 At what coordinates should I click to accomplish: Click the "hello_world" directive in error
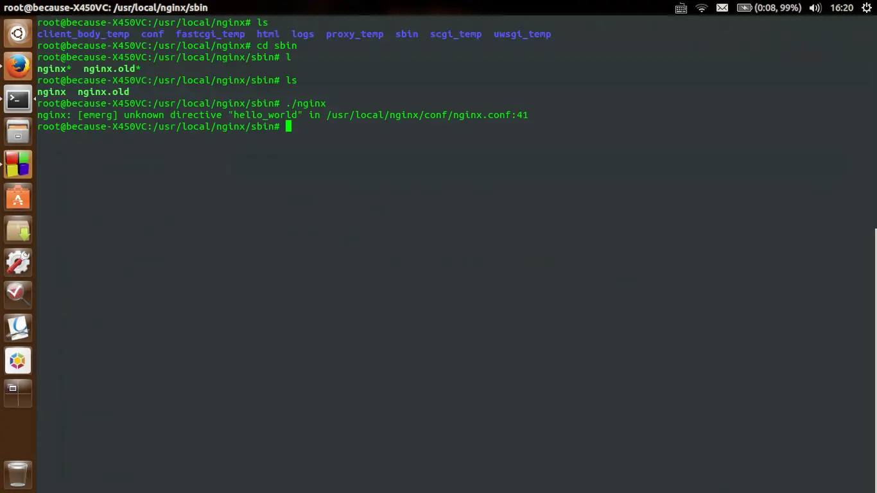(x=265, y=115)
